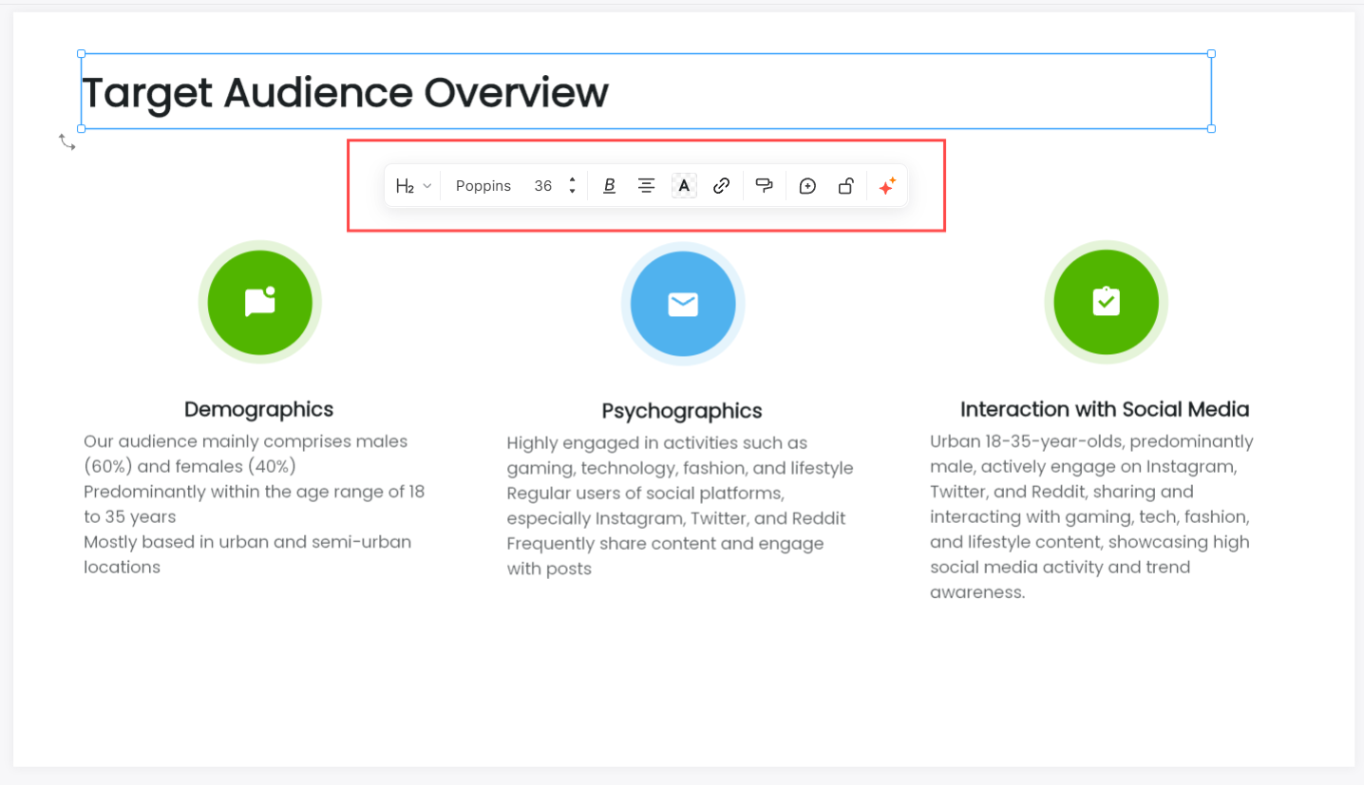The width and height of the screenshot is (1364, 785).
Task: Toggle bold and underline text styling
Action: pyautogui.click(x=610, y=186)
